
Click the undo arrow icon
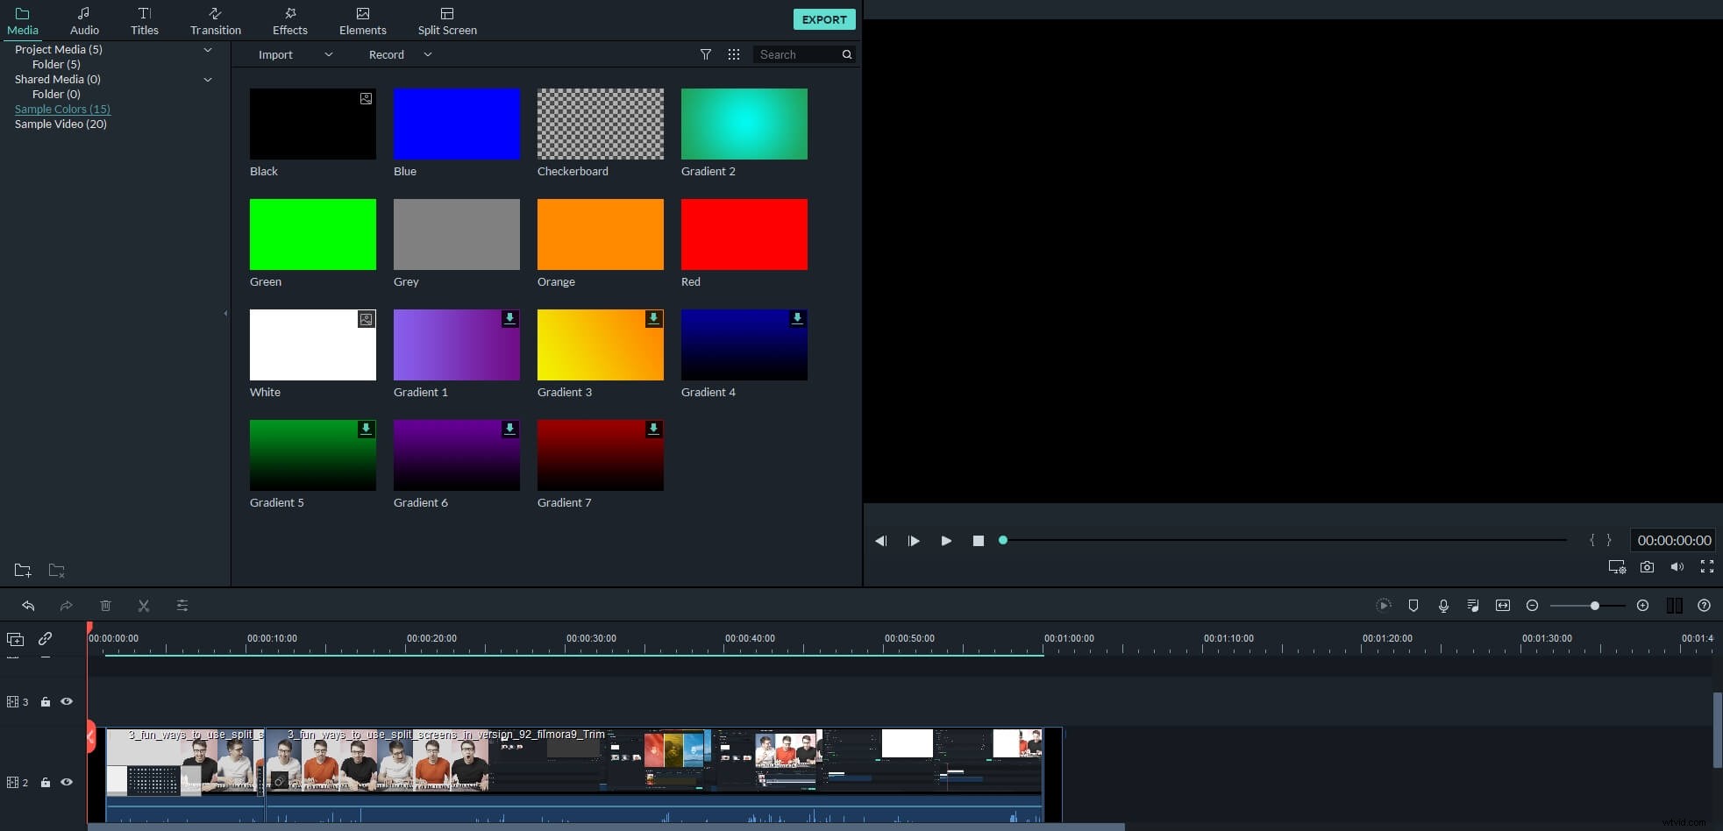click(x=29, y=605)
